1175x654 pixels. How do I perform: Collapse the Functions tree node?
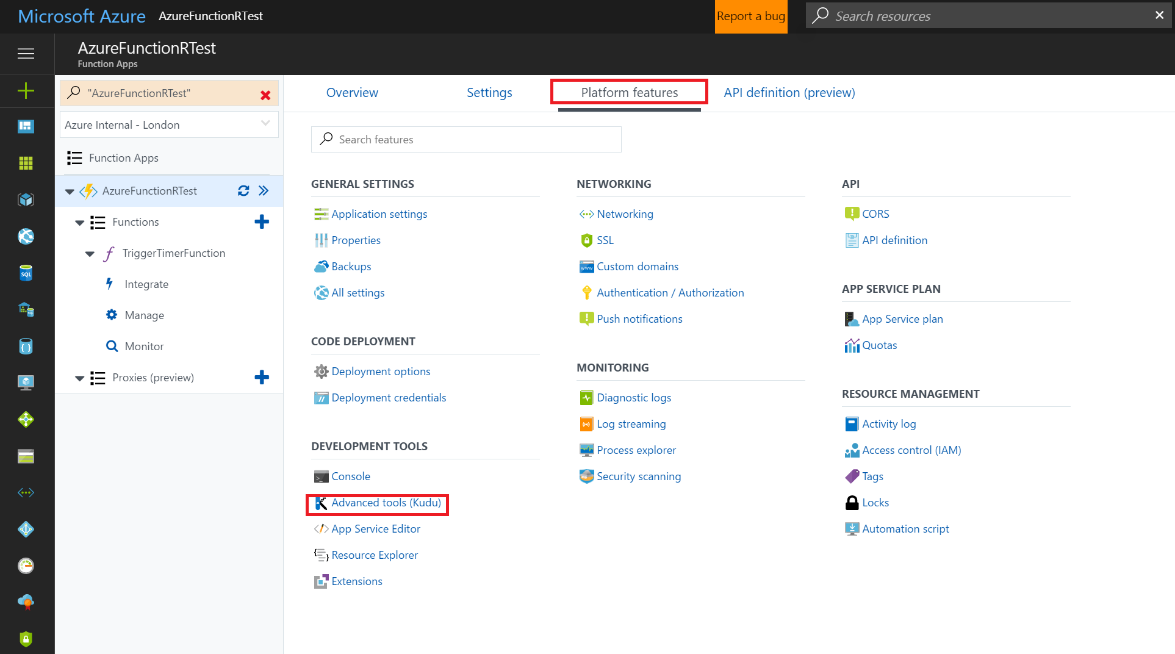click(x=79, y=223)
